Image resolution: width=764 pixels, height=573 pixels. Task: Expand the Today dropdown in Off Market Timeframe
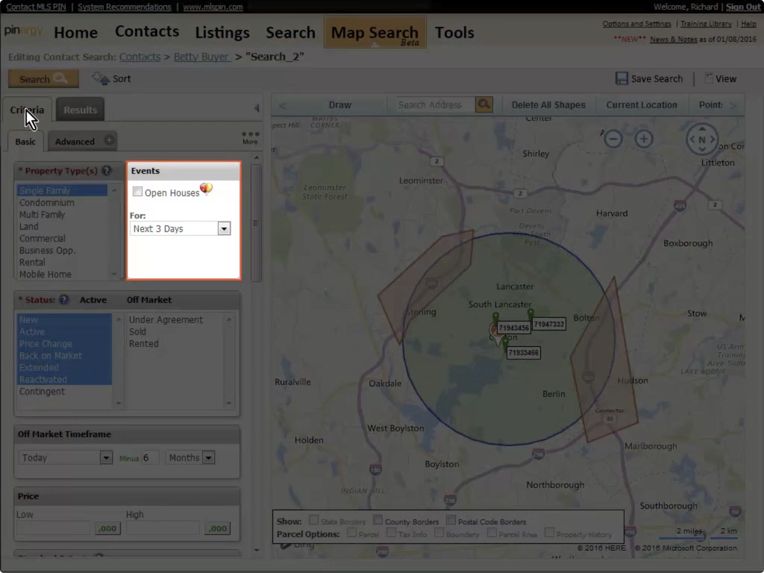point(106,457)
